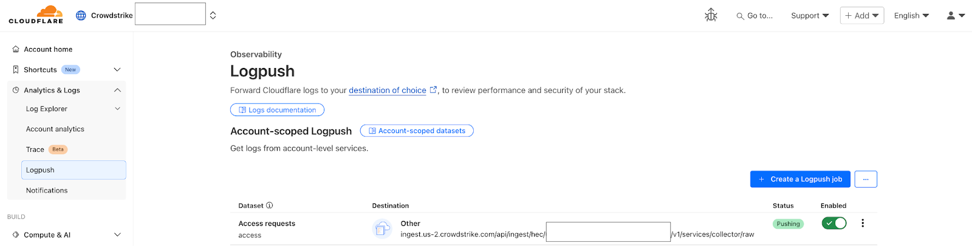Open the ellipsis button beside Create a Logpush job

(866, 179)
